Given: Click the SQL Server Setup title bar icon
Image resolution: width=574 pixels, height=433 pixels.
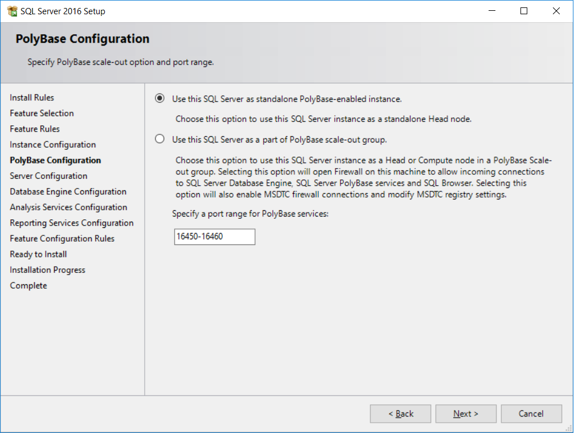Looking at the screenshot, I should 12,11.
